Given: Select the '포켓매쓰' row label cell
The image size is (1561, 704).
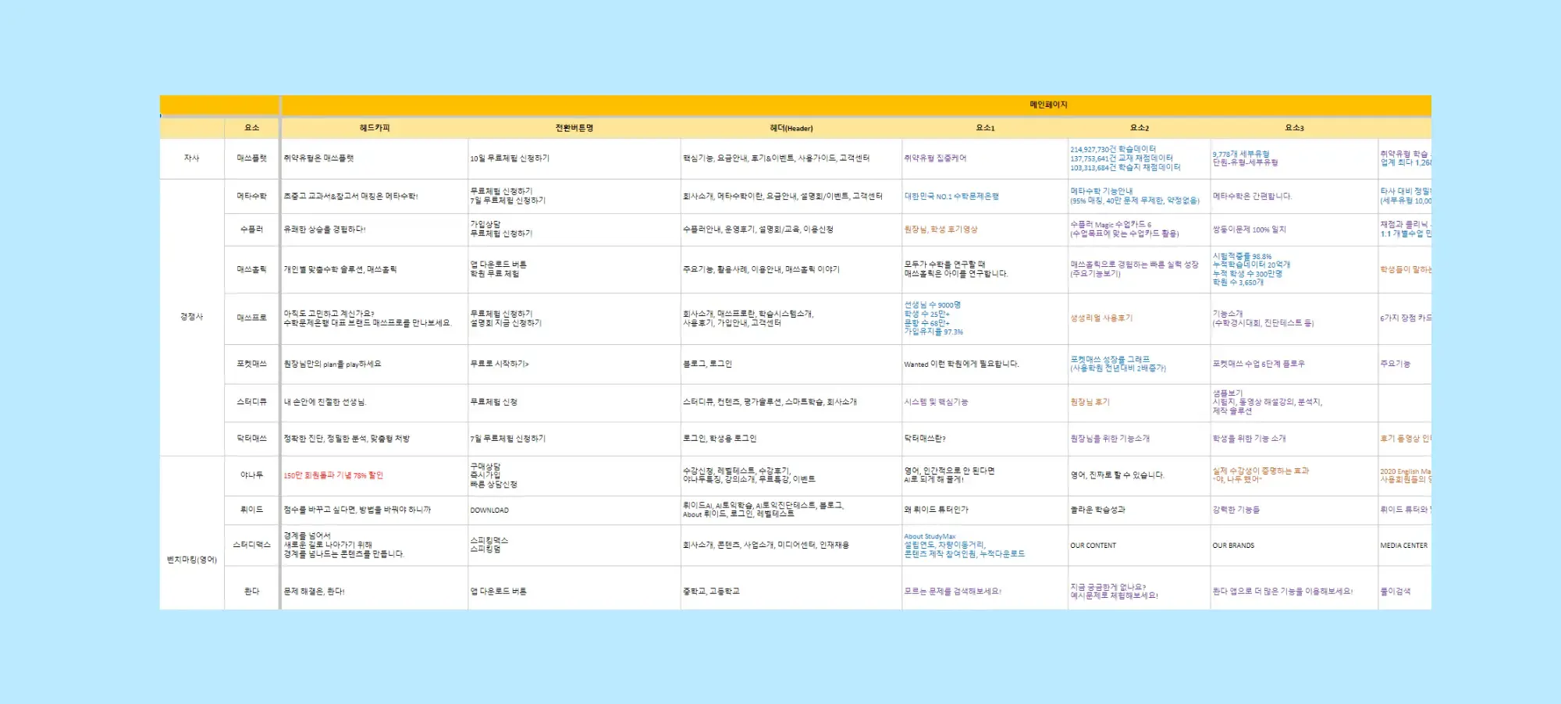Looking at the screenshot, I should pyautogui.click(x=251, y=364).
